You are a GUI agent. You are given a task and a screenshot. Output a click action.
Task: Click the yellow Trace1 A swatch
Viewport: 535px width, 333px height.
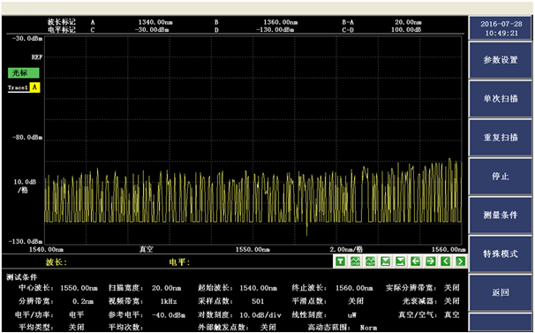[34, 87]
